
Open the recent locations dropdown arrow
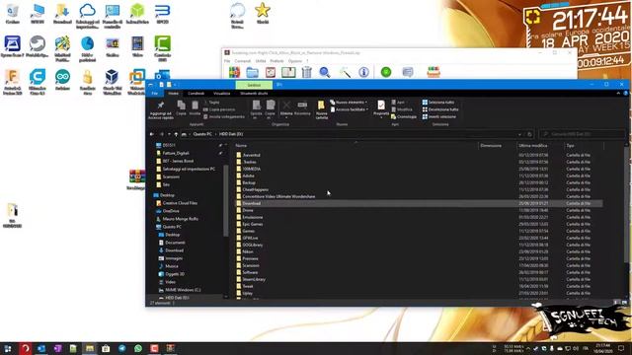coord(169,134)
